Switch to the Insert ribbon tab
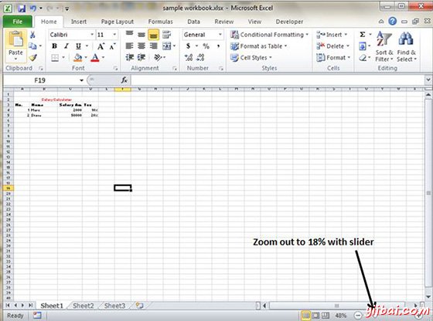Viewport: 433px width, 321px height. pyautogui.click(x=79, y=22)
